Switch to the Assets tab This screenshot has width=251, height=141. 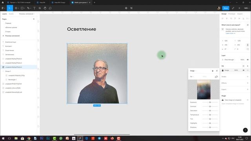pyautogui.click(x=11, y=14)
